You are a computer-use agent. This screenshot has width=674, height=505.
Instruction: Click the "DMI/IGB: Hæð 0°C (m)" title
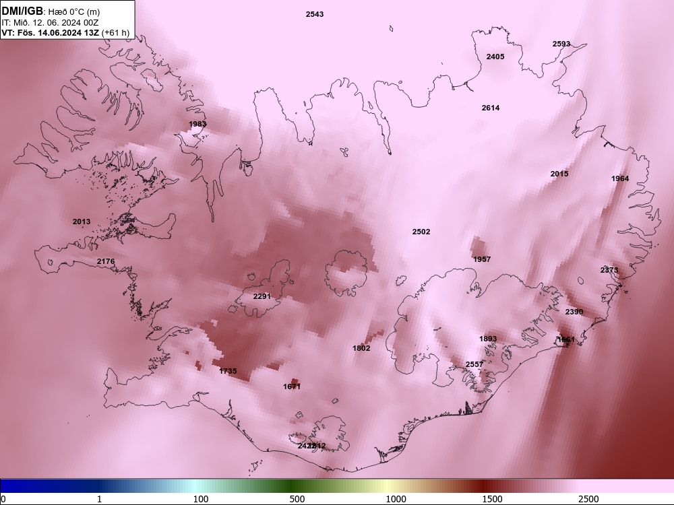click(x=51, y=11)
